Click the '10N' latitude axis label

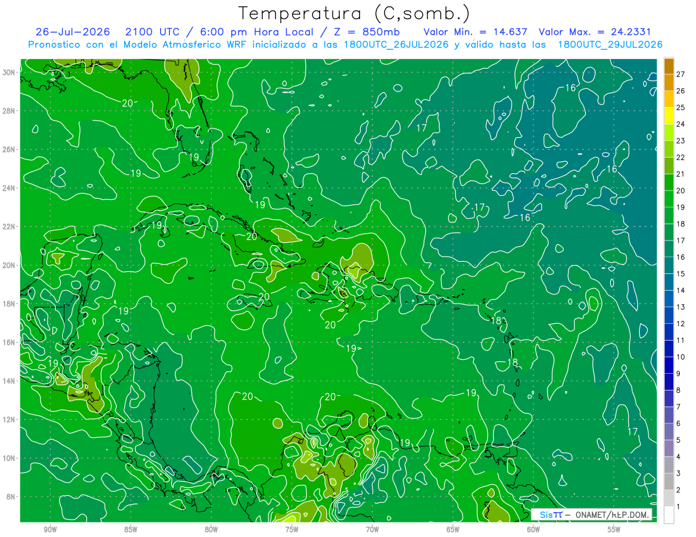coord(9,458)
